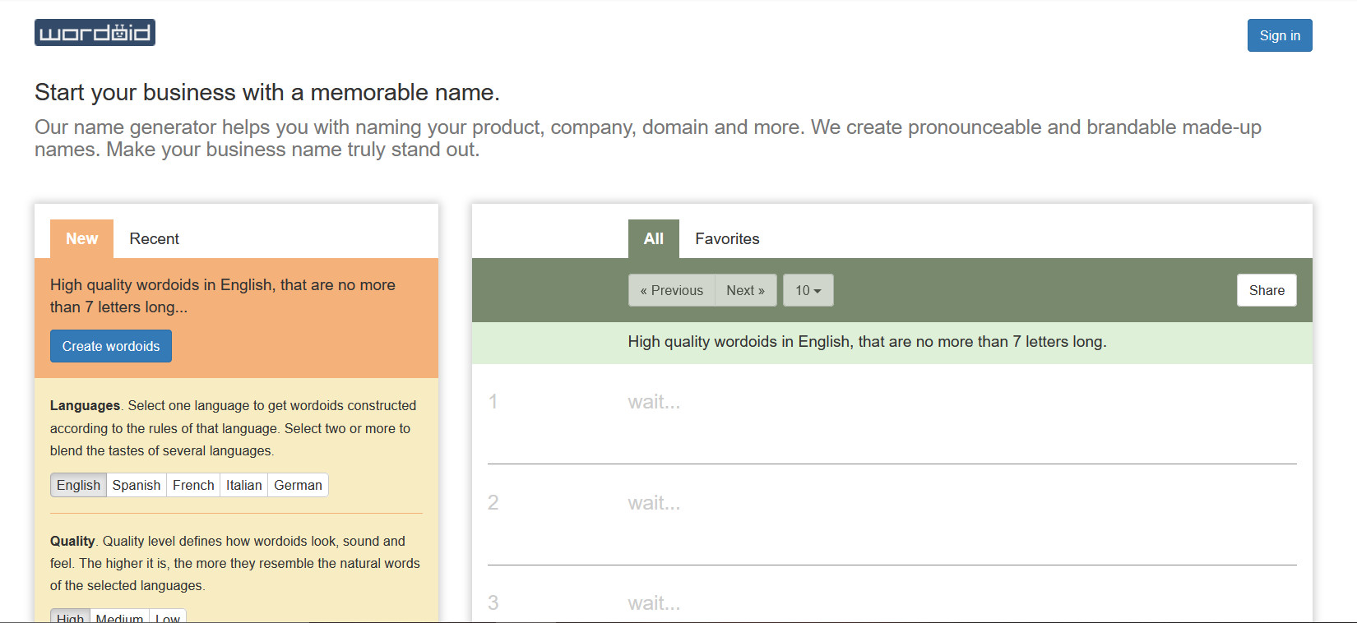
Task: Click result row 1 'wait...' text
Action: [x=654, y=402]
